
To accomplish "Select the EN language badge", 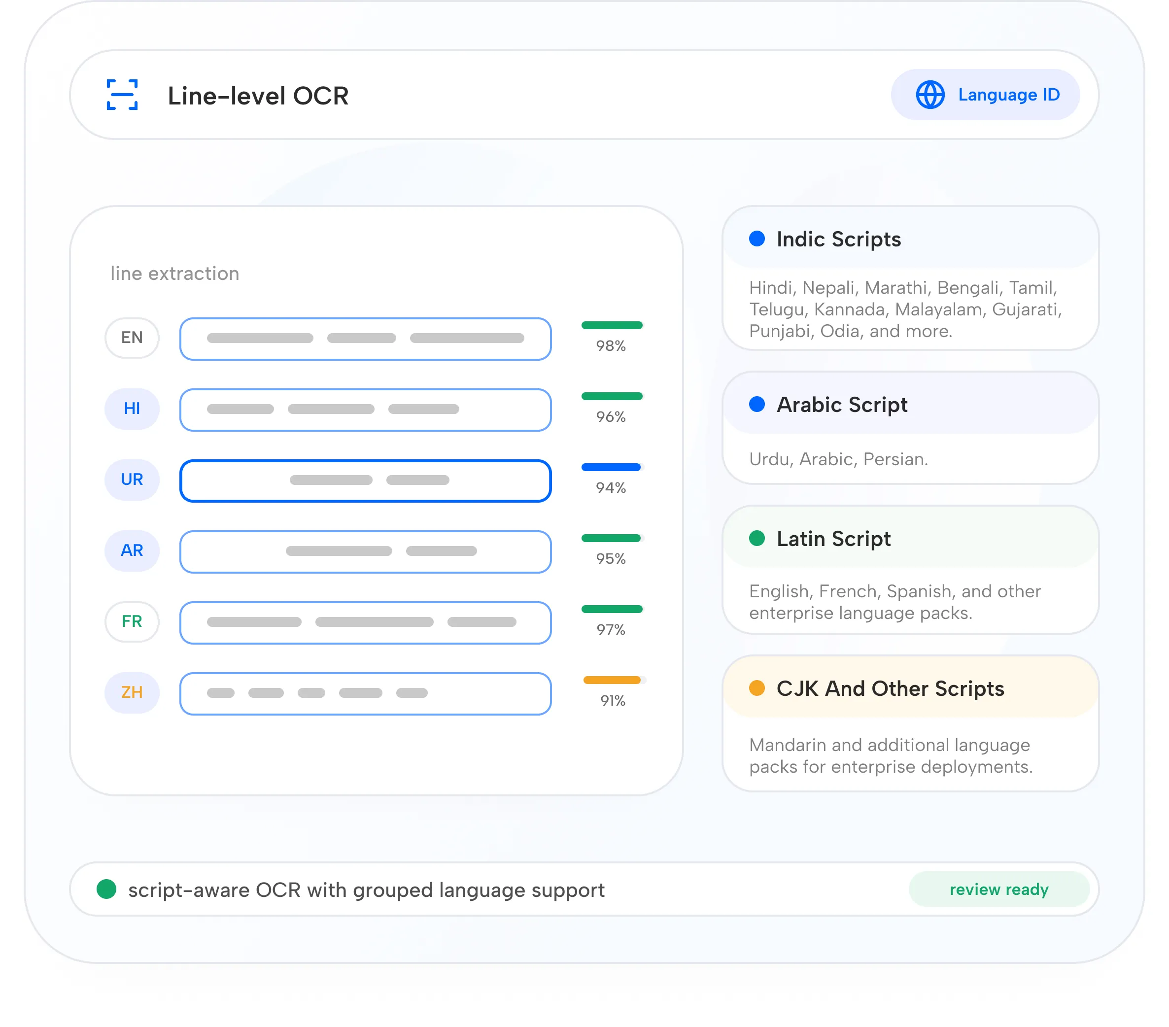I will point(132,338).
